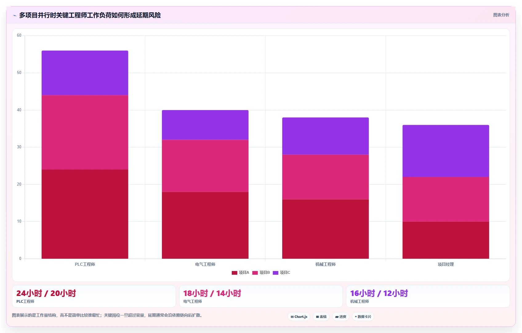
Task: Click the 项目经理 x-axis label
Action: point(446,264)
